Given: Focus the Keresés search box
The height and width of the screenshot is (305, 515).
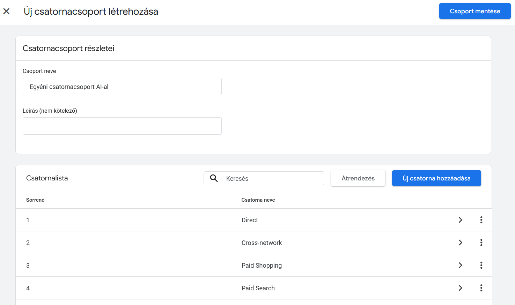Looking at the screenshot, I should [x=272, y=178].
